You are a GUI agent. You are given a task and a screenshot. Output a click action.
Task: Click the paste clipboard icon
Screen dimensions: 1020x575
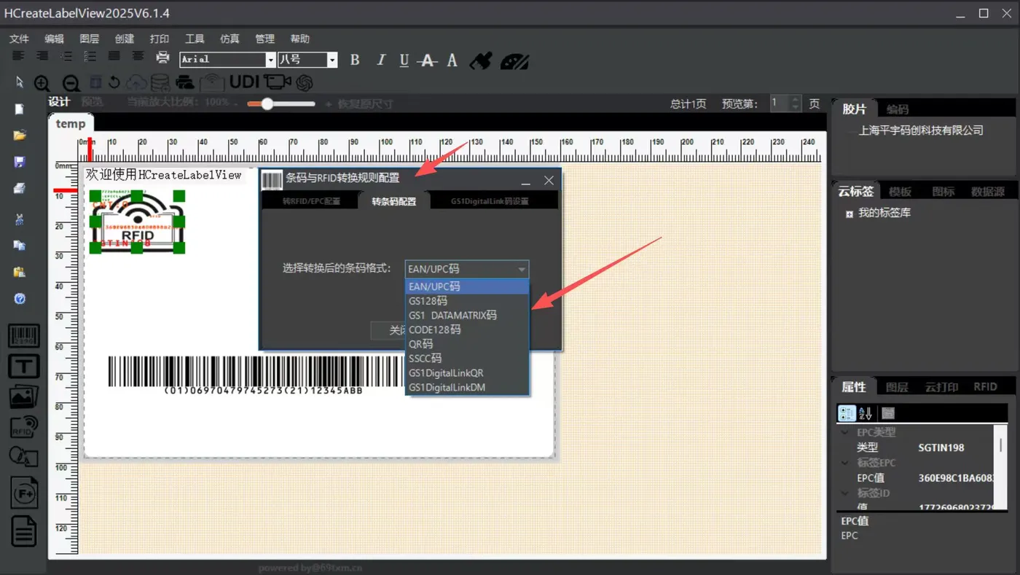pos(20,272)
